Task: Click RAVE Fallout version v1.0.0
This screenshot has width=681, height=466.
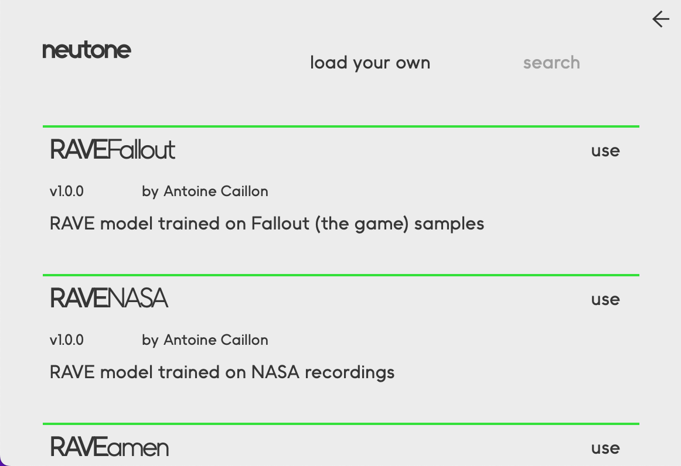Action: 67,191
